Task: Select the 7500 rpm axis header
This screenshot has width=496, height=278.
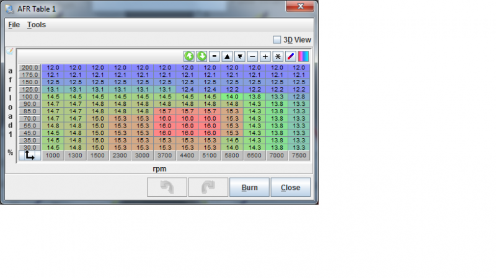Action: pos(299,155)
